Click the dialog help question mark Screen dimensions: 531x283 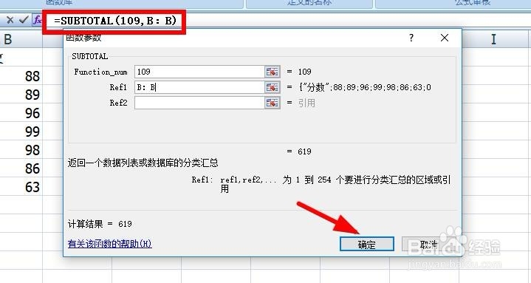(x=411, y=38)
